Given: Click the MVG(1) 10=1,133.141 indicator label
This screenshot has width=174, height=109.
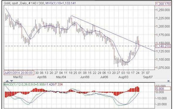Looking at the screenshot, I should [61, 3].
